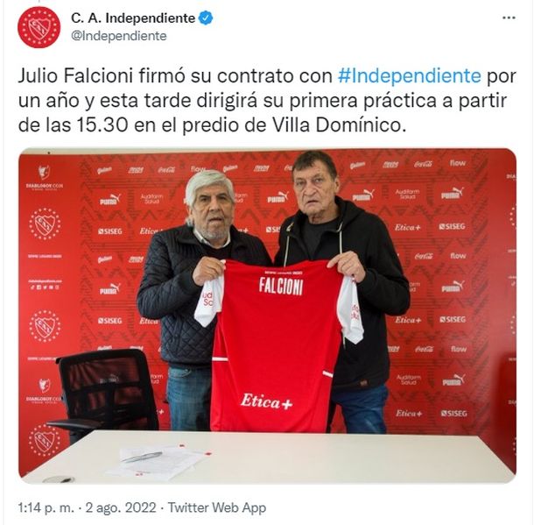
Task: Click the signed contract papers on the table
Action: (158, 462)
